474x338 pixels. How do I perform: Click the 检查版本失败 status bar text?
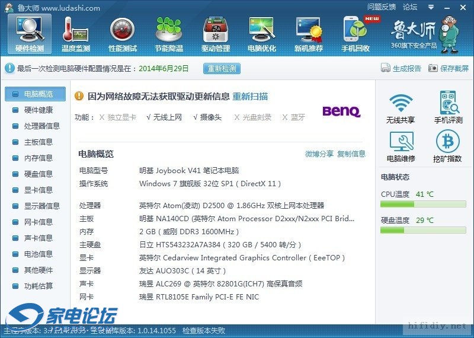click(204, 330)
